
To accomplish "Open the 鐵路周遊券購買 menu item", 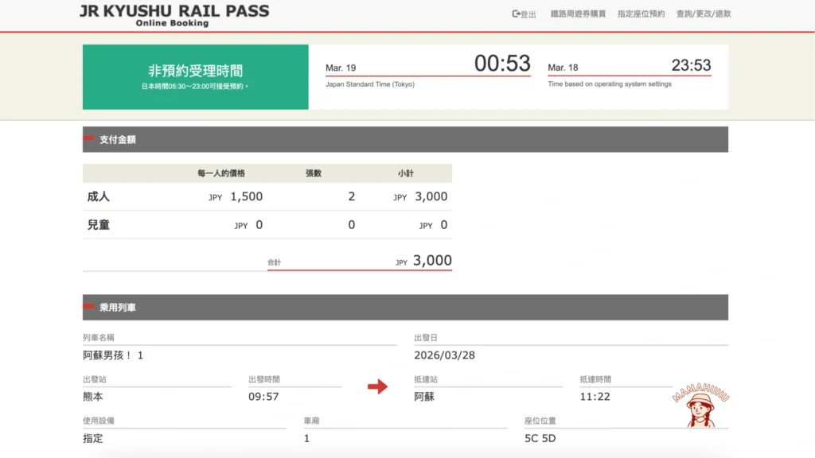I will 578,14.
